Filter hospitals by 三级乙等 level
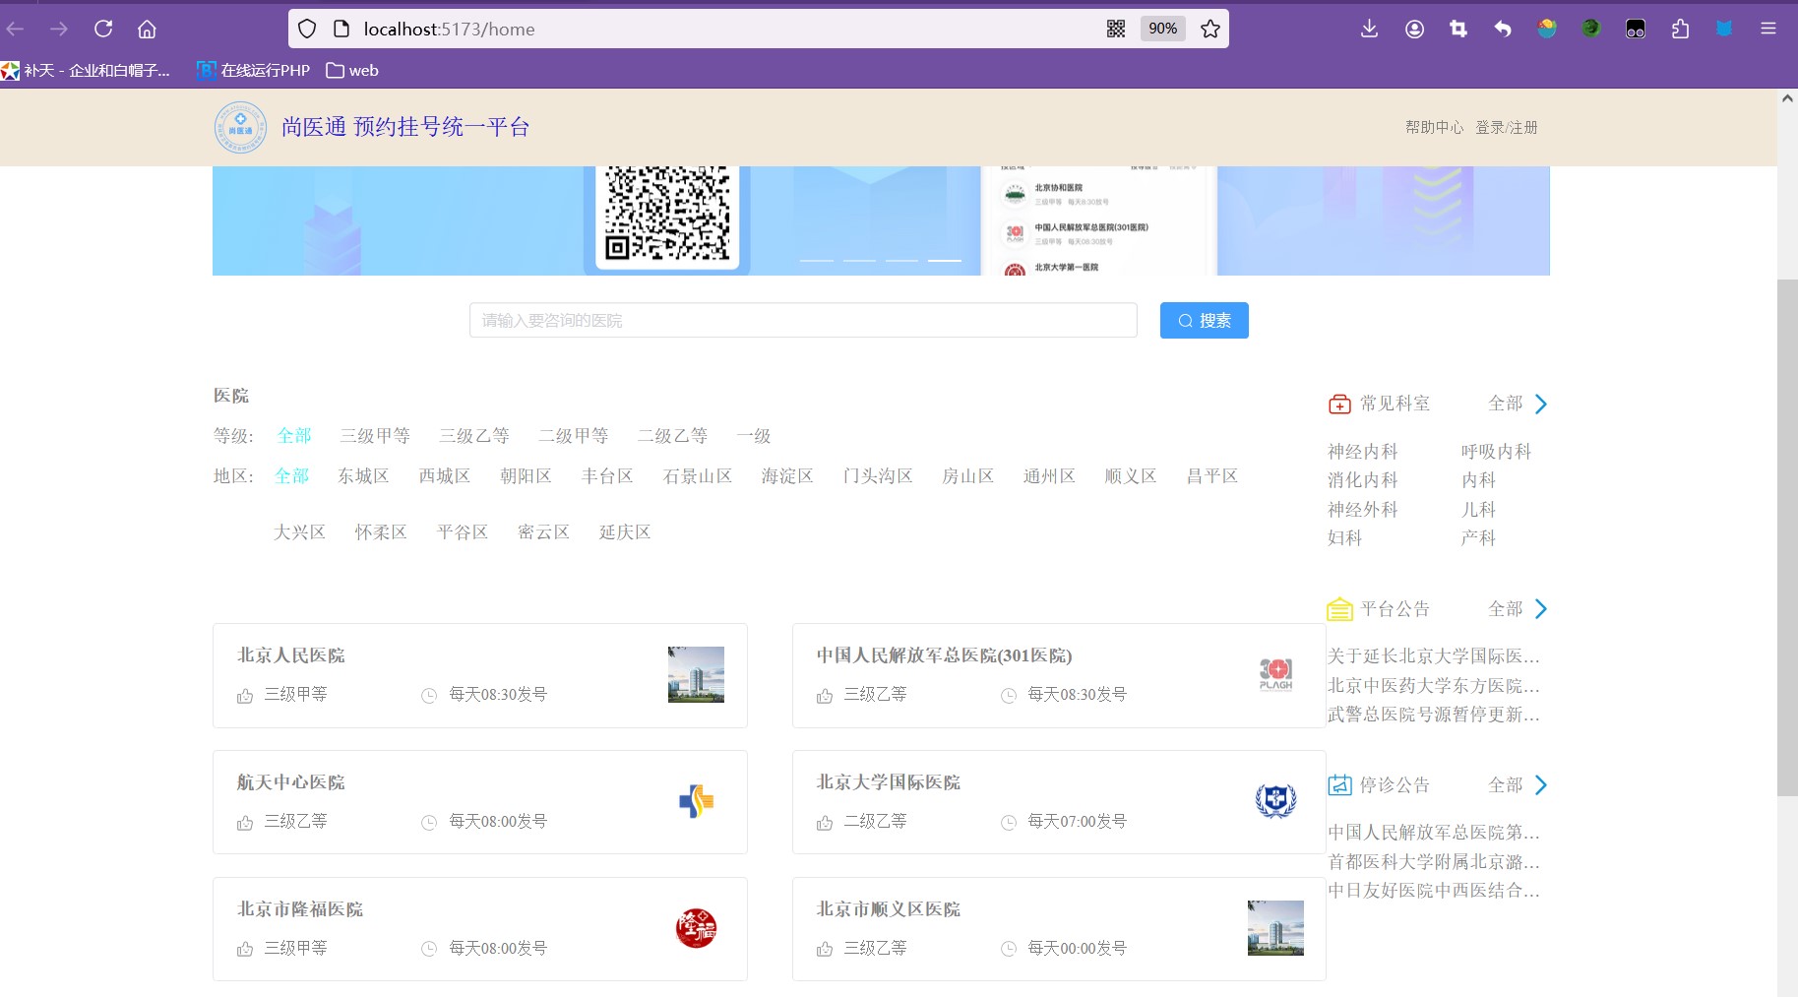The height and width of the screenshot is (997, 1798). (474, 436)
